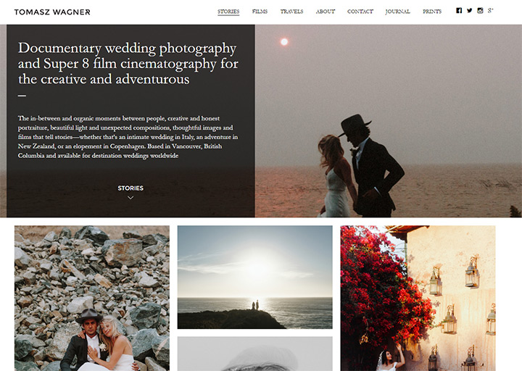Image resolution: width=522 pixels, height=371 pixels.
Task: Go to the Travels page
Action: (291, 12)
